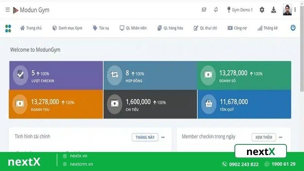This screenshot has height=171, width=304.
Task: Open the Thống kê menu
Action: pyautogui.click(x=268, y=28)
